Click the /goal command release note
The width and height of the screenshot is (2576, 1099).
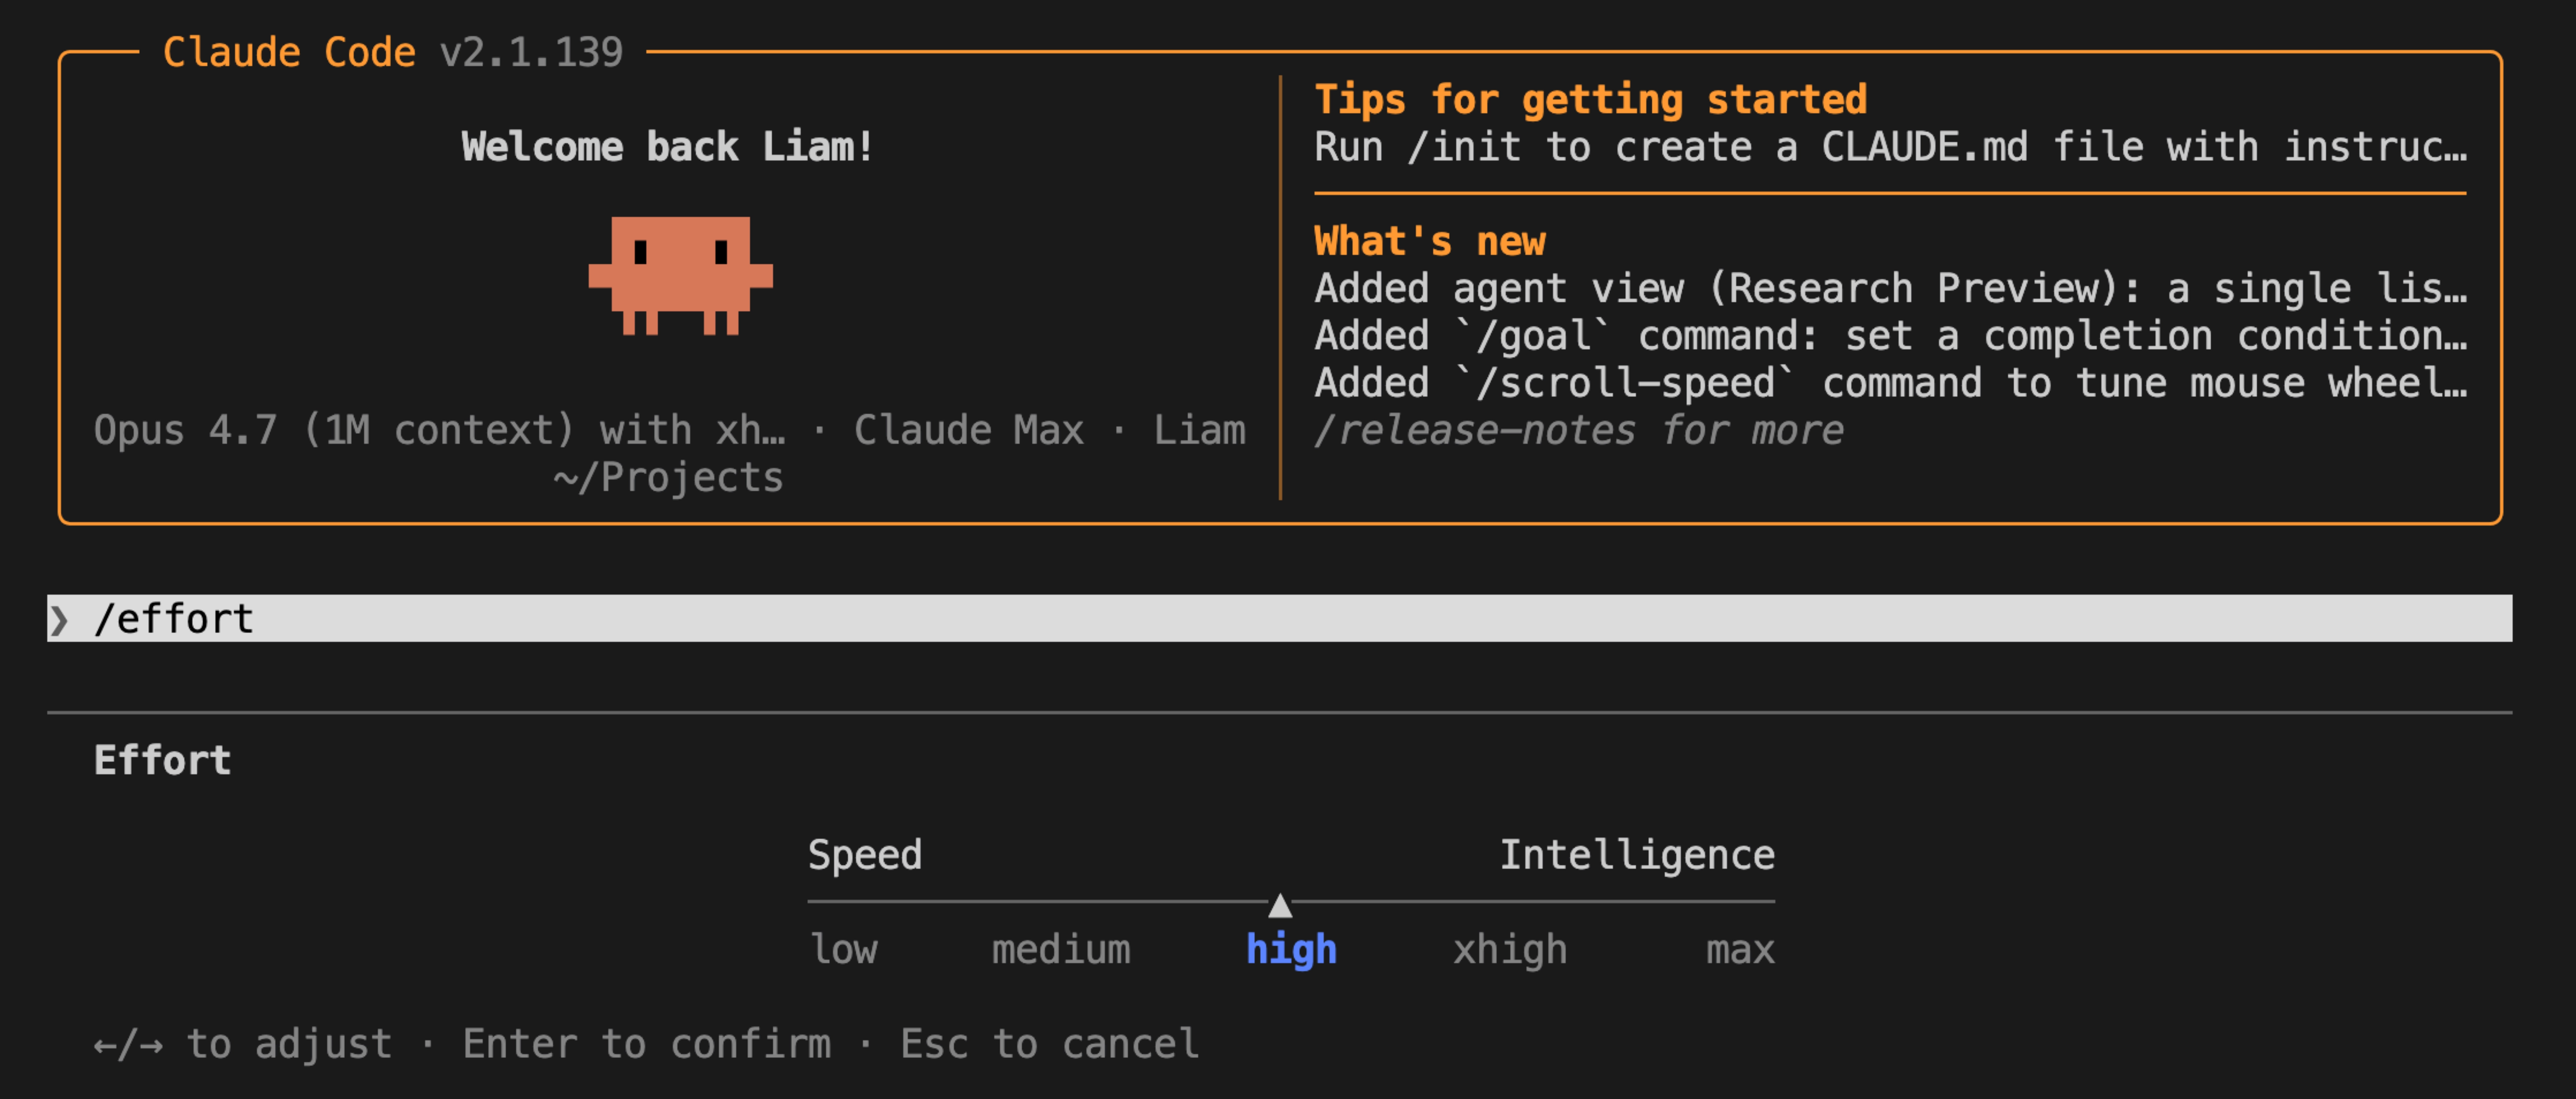click(1890, 336)
